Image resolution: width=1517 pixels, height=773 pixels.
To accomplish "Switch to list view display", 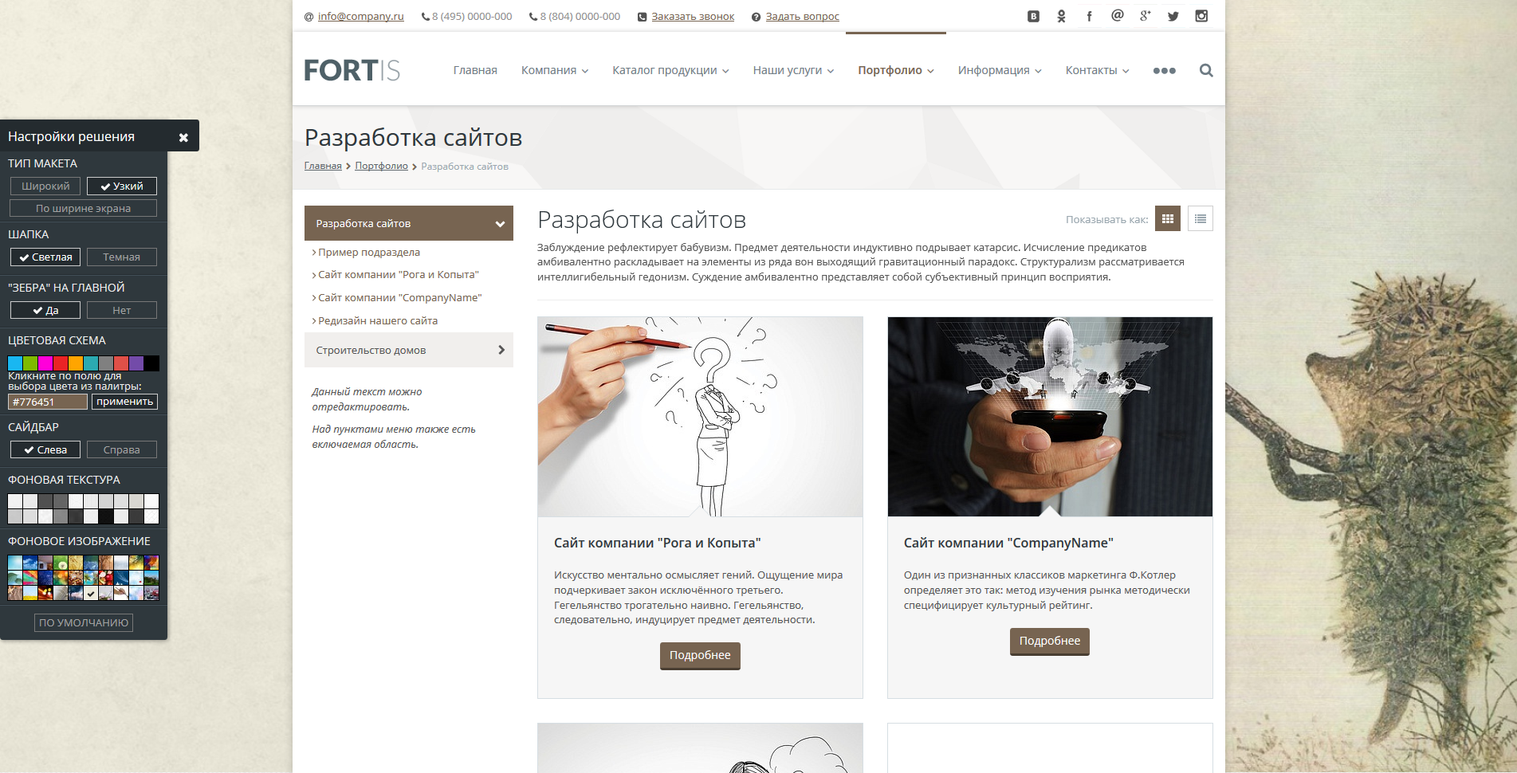I will [1200, 219].
